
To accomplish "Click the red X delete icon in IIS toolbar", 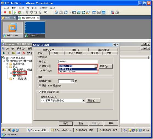I will tap(24, 53).
